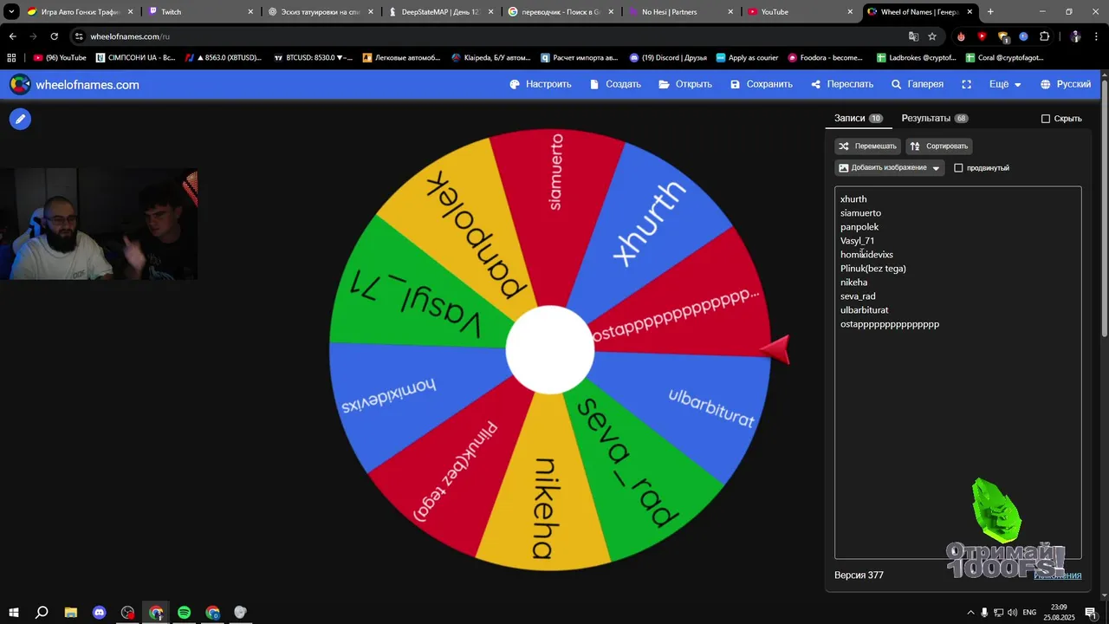Enable the продвинутый advanced checkbox
The image size is (1109, 624).
(958, 168)
